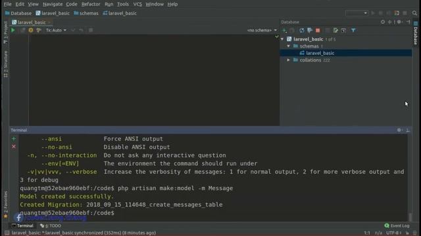Open the run configuration dropdown in the top toolbar
This screenshot has width=421, height=236.
(357, 13)
